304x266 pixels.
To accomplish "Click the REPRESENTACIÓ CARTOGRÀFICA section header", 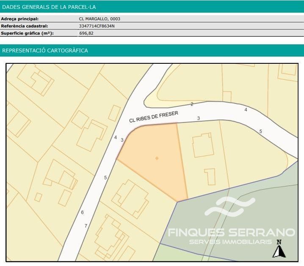I will [x=45, y=51].
